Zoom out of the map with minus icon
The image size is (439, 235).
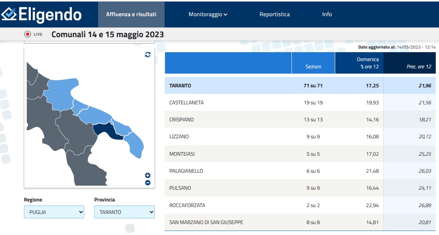[x=148, y=183]
